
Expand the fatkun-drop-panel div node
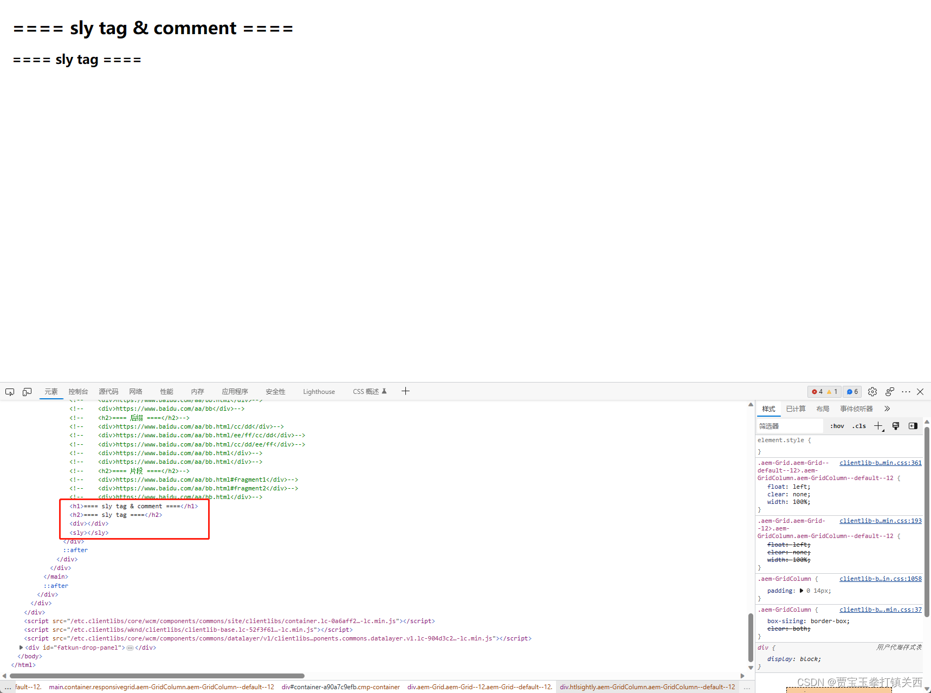21,647
